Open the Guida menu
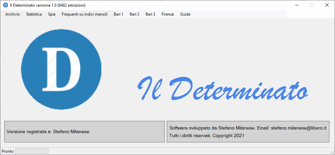This screenshot has width=335, height=155. pos(185,14)
